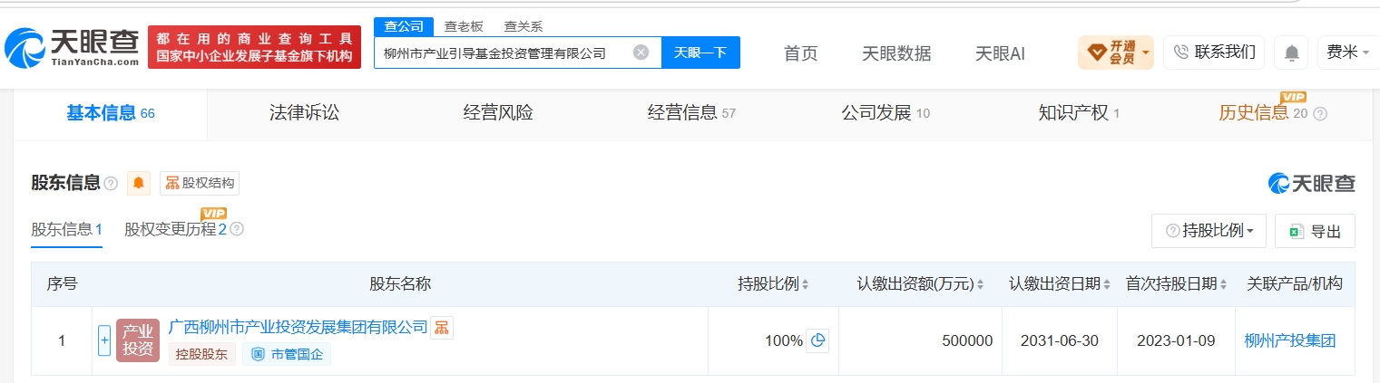The image size is (1380, 383).
Task: Open 广西柳州市产业投资发展集团有限公司 link
Action: tap(298, 327)
